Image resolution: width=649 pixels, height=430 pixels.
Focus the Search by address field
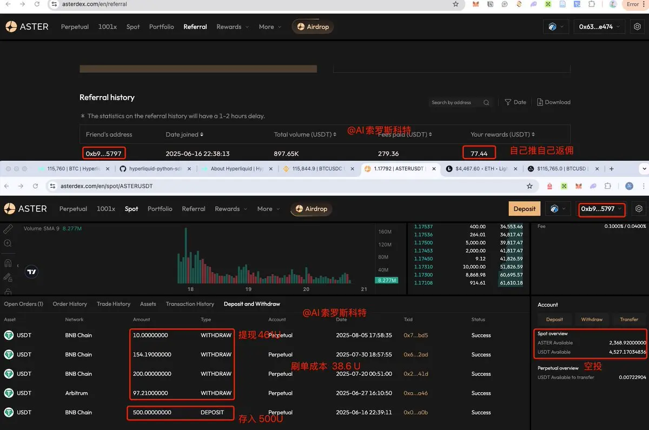pos(461,102)
